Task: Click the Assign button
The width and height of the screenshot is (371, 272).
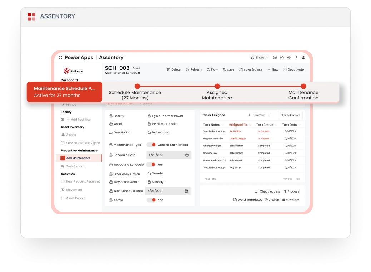Action: tap(272, 200)
